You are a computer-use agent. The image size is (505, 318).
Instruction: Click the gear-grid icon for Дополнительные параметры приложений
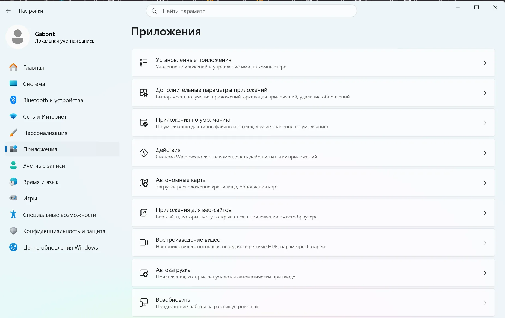pyautogui.click(x=144, y=93)
